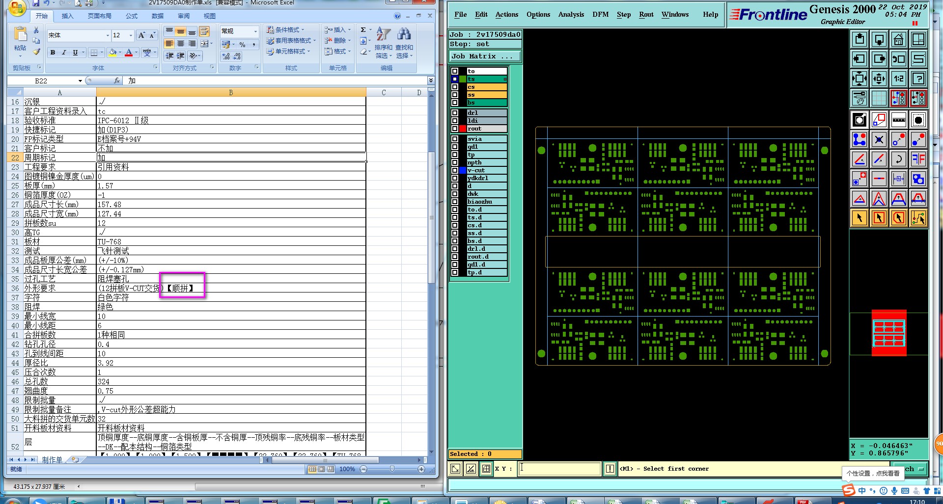Click the Job Matrix button
Viewport: 943px width, 504px height.
485,56
